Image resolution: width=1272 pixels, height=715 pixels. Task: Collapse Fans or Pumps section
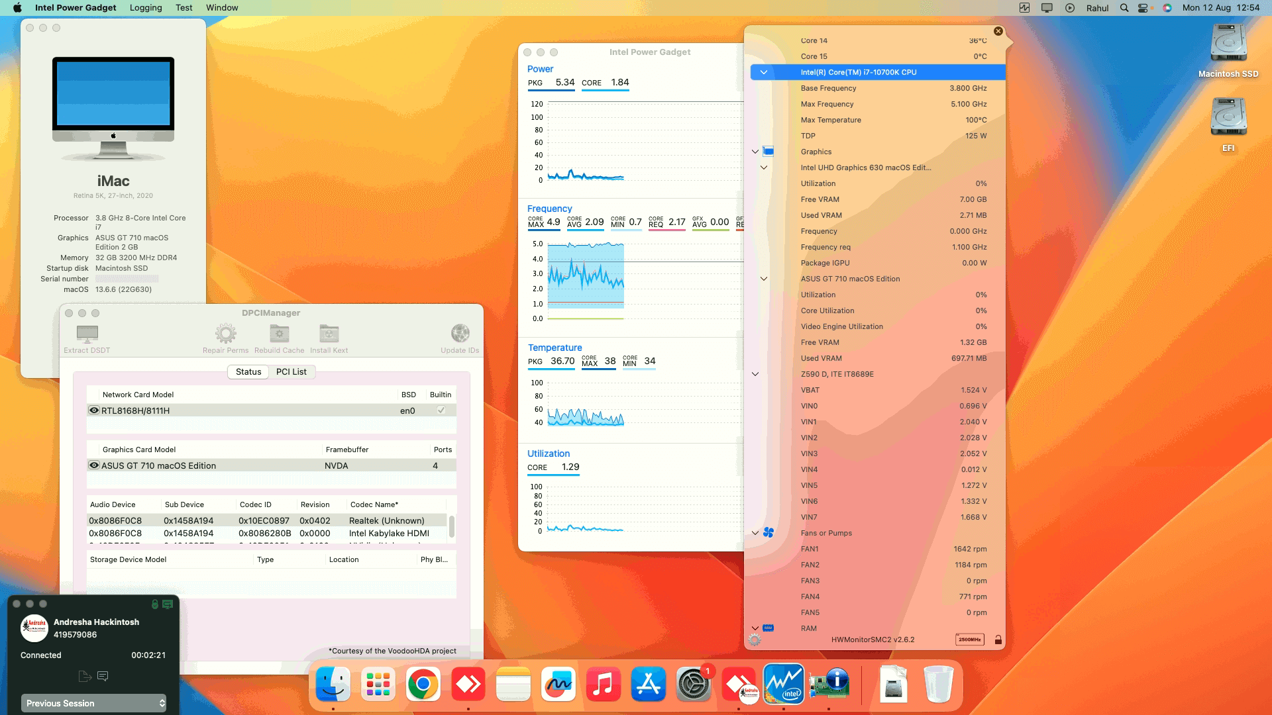point(755,533)
